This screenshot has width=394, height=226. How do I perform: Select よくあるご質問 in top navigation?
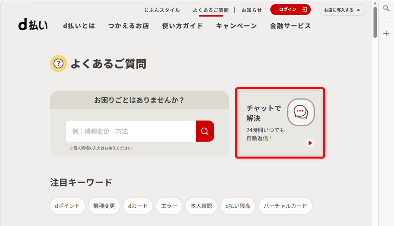pos(210,10)
